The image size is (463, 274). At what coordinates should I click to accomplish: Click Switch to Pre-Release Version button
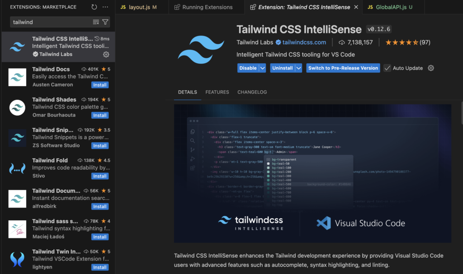tap(343, 68)
